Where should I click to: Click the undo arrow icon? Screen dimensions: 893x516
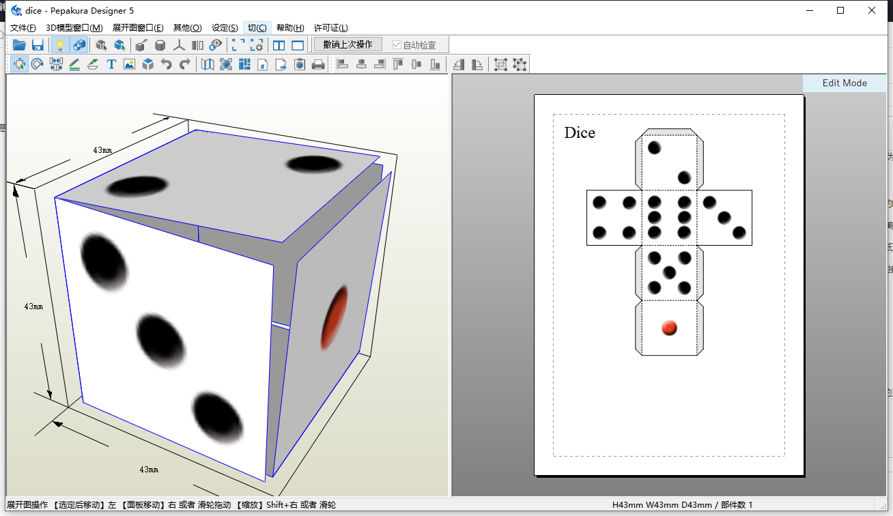(167, 64)
